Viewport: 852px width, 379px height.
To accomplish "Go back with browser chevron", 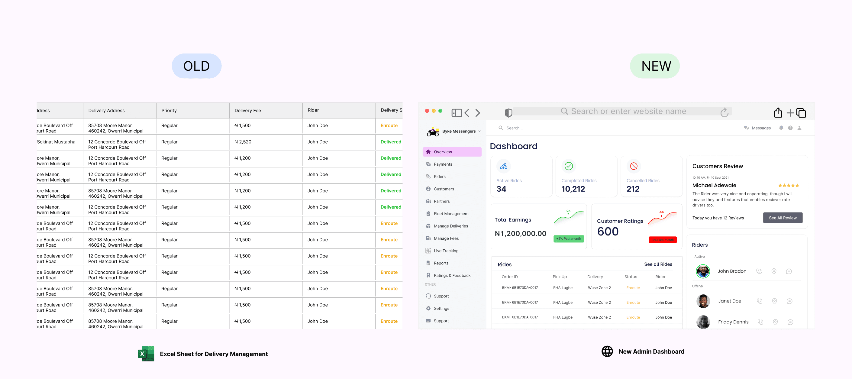I will point(467,113).
